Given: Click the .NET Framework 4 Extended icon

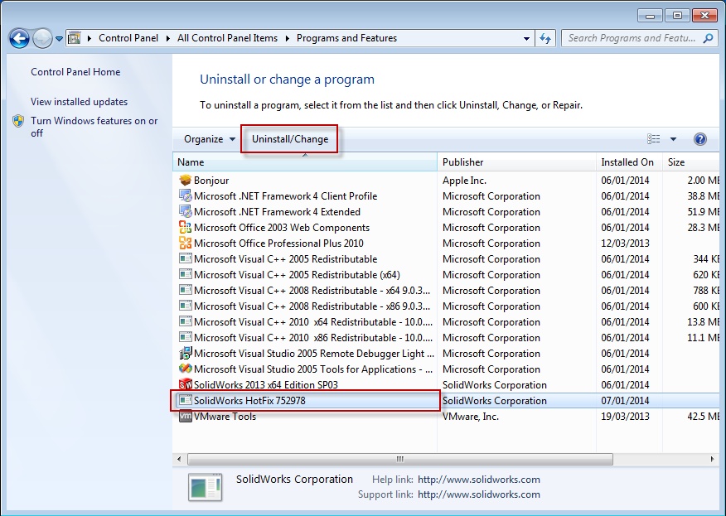Looking at the screenshot, I should (x=185, y=211).
